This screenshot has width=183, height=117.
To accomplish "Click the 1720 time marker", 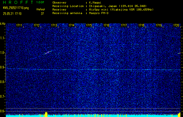I will (x=176, y=25).
